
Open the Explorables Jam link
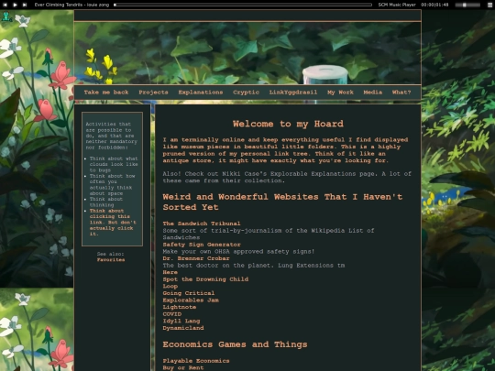pos(191,300)
